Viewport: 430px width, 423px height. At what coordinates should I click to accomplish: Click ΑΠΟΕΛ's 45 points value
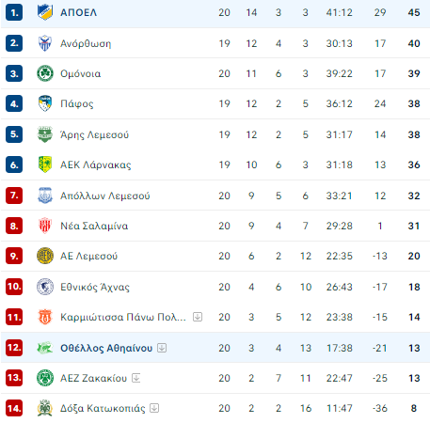[x=414, y=12]
